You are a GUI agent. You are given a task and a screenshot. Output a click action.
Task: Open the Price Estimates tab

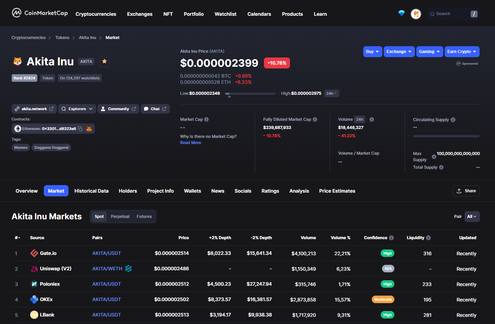[x=337, y=191]
